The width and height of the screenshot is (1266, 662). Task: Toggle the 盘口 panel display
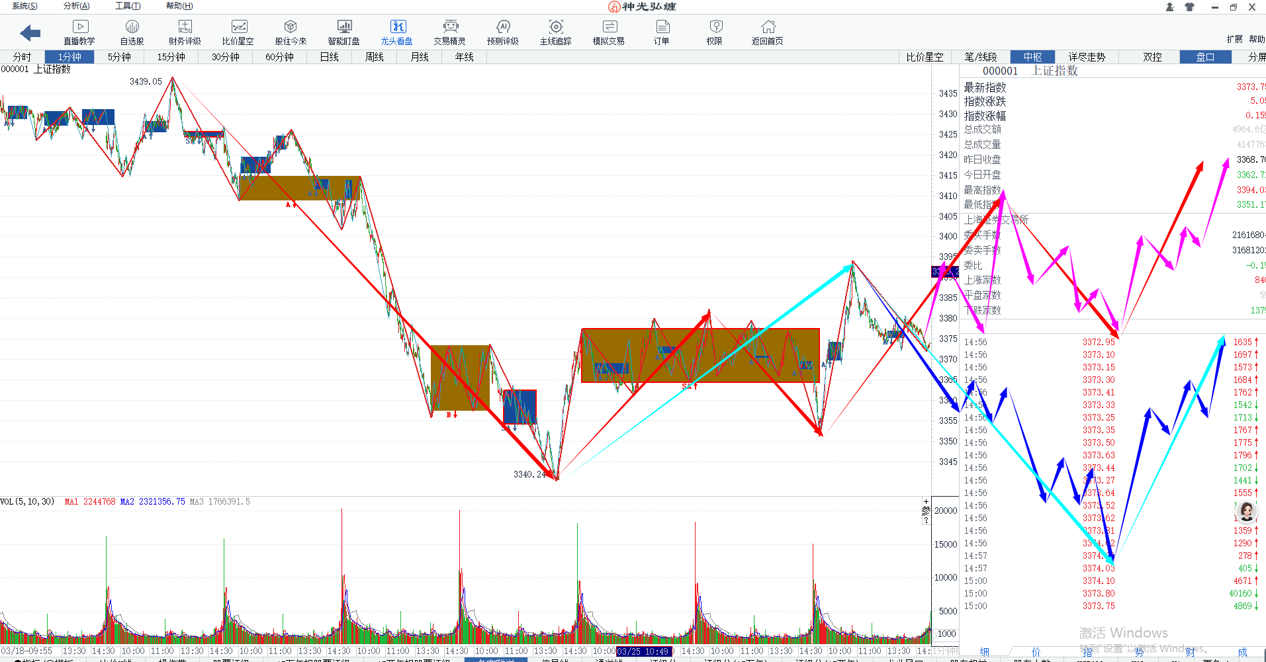(1205, 57)
